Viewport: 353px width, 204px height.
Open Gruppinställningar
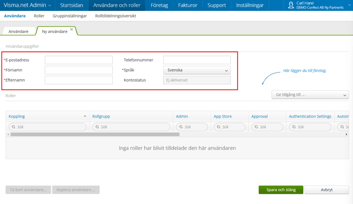pyautogui.click(x=70, y=16)
